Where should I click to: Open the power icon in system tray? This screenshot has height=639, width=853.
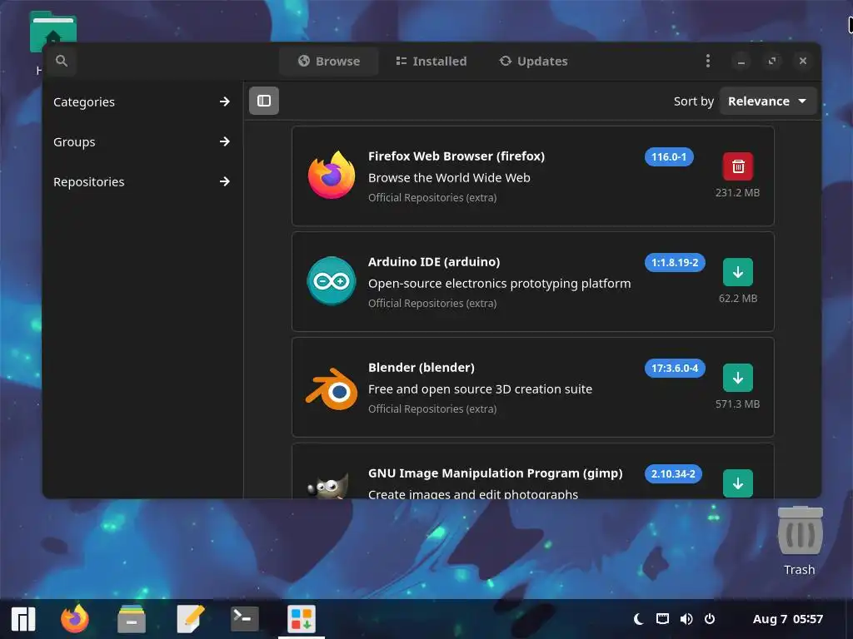point(710,619)
